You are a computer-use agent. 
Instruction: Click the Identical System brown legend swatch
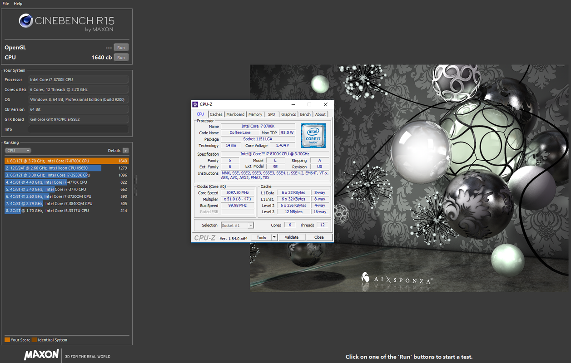(x=35, y=340)
